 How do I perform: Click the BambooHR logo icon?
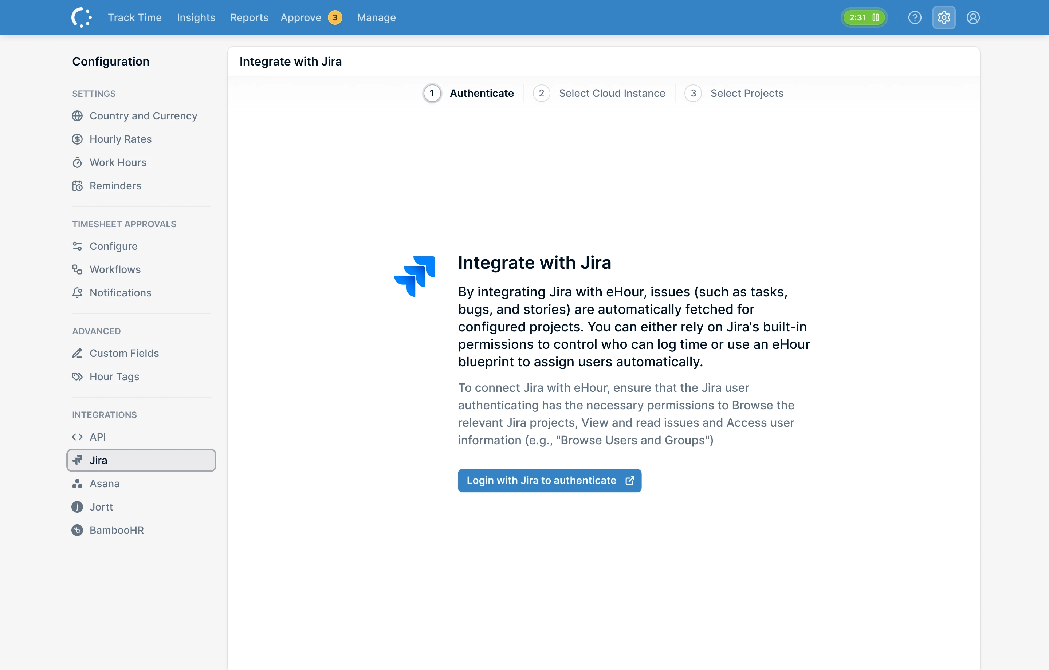tap(77, 530)
